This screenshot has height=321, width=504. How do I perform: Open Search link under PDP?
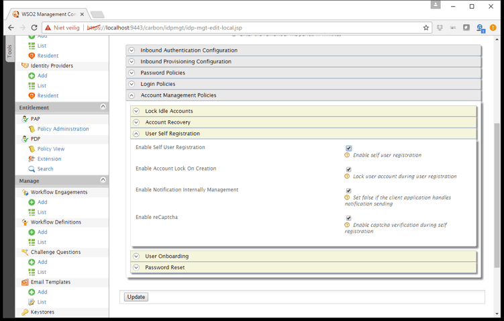46,169
